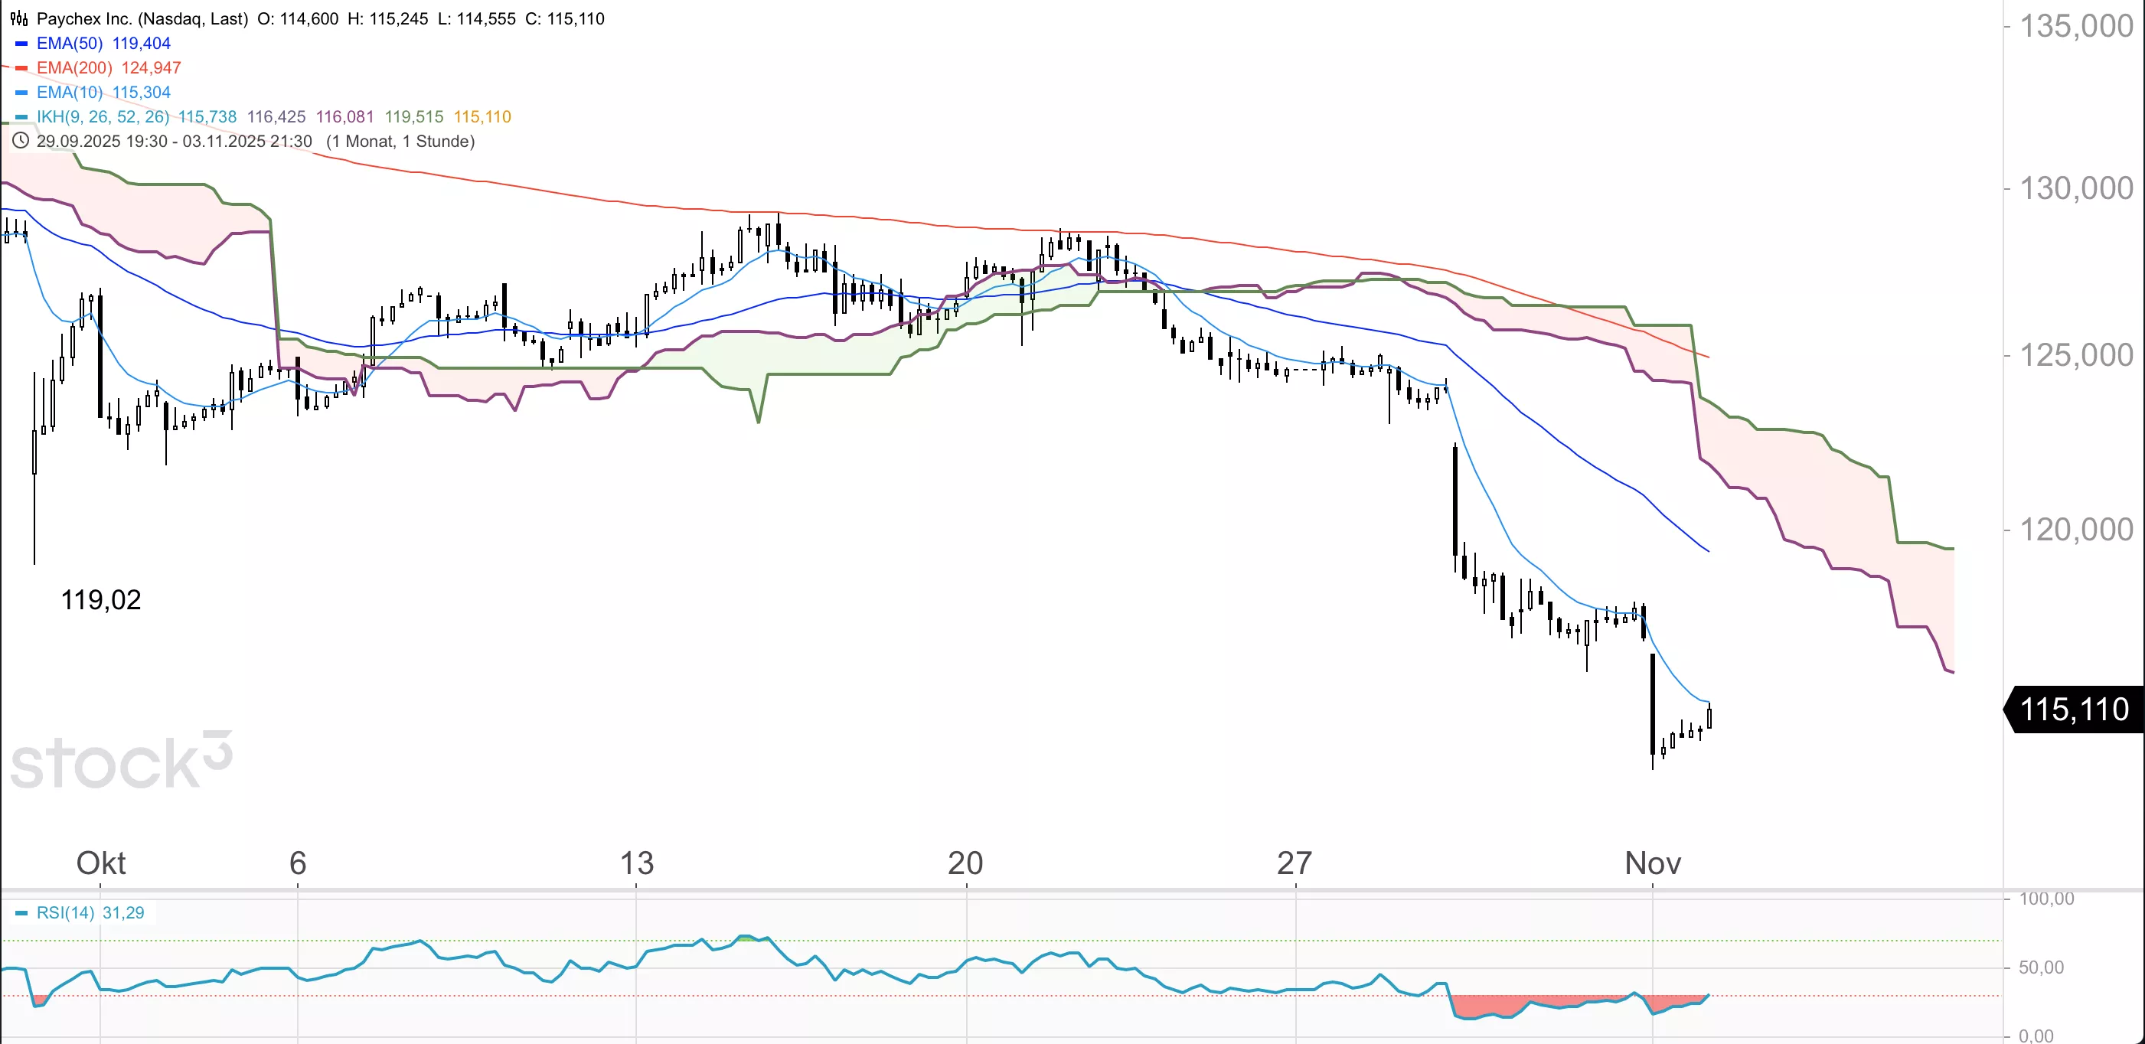Click the RSI(14) legend marker
This screenshot has width=2145, height=1044.
point(21,913)
